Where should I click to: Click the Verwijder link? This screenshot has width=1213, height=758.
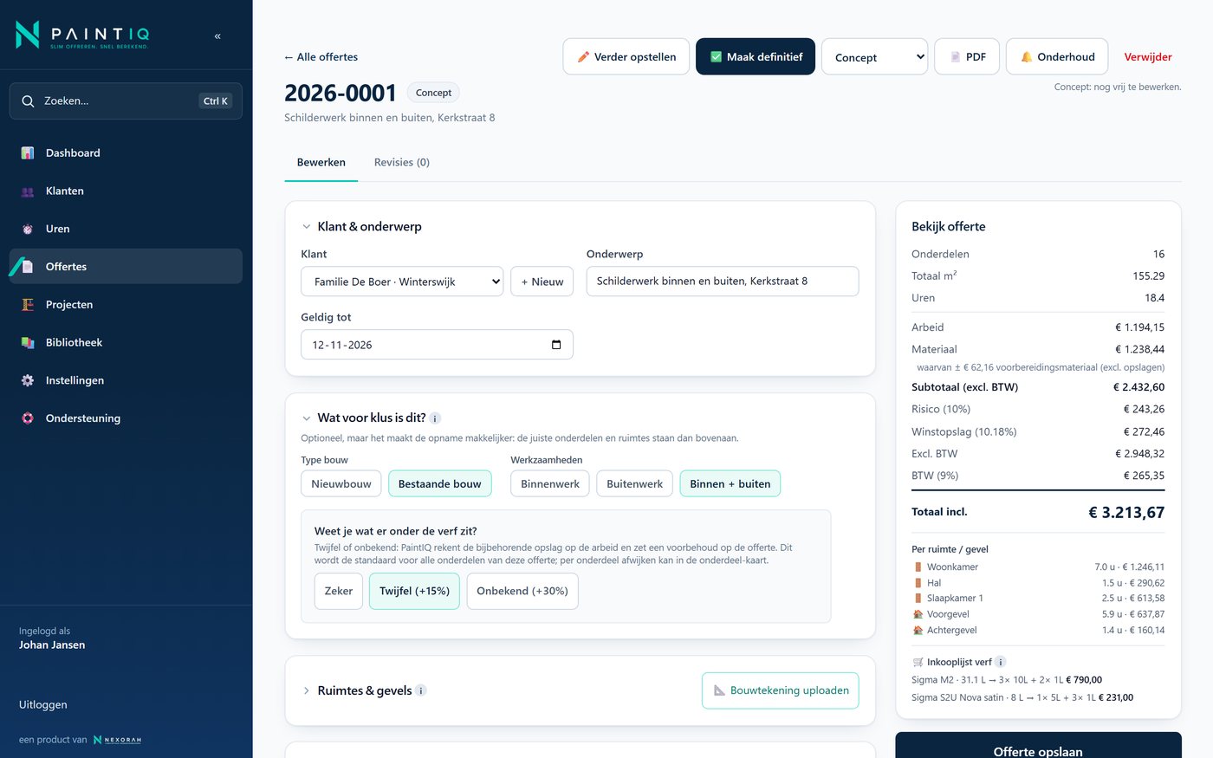click(x=1148, y=56)
